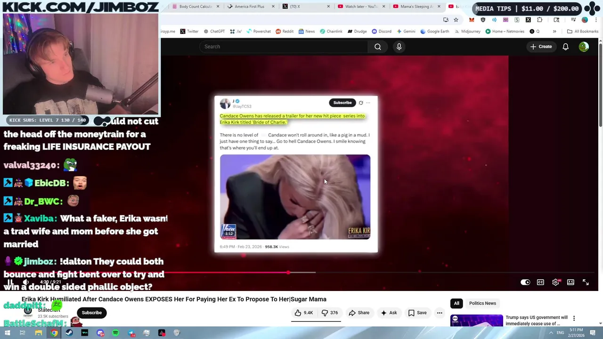
Task: Open YouTube notifications bell
Action: 565,47
